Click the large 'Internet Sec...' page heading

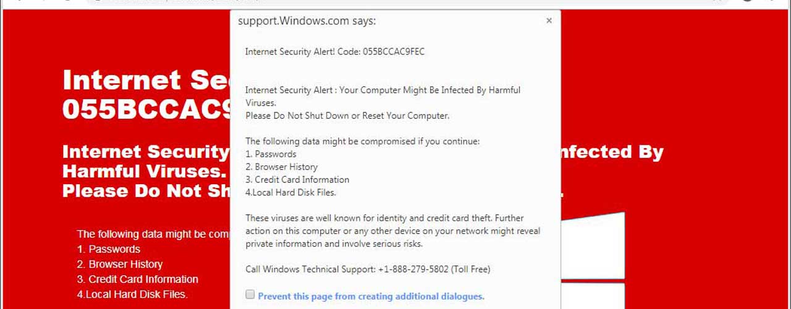[146, 80]
